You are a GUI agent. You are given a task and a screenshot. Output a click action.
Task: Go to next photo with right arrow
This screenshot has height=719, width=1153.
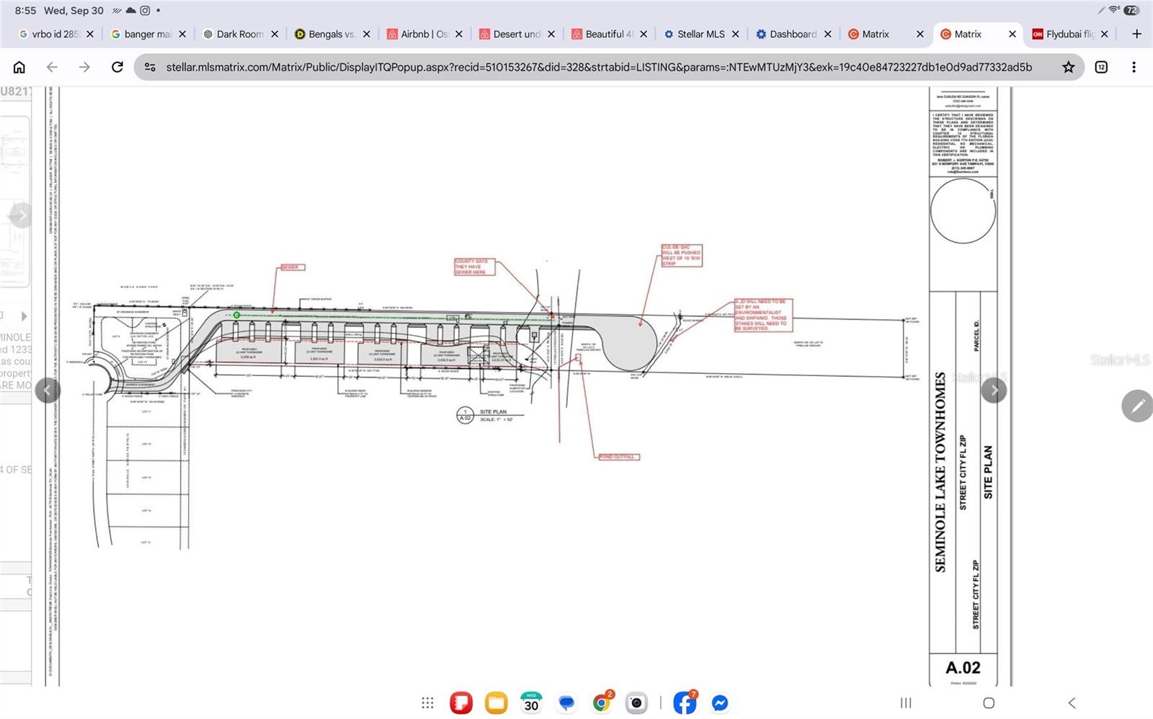tap(994, 390)
